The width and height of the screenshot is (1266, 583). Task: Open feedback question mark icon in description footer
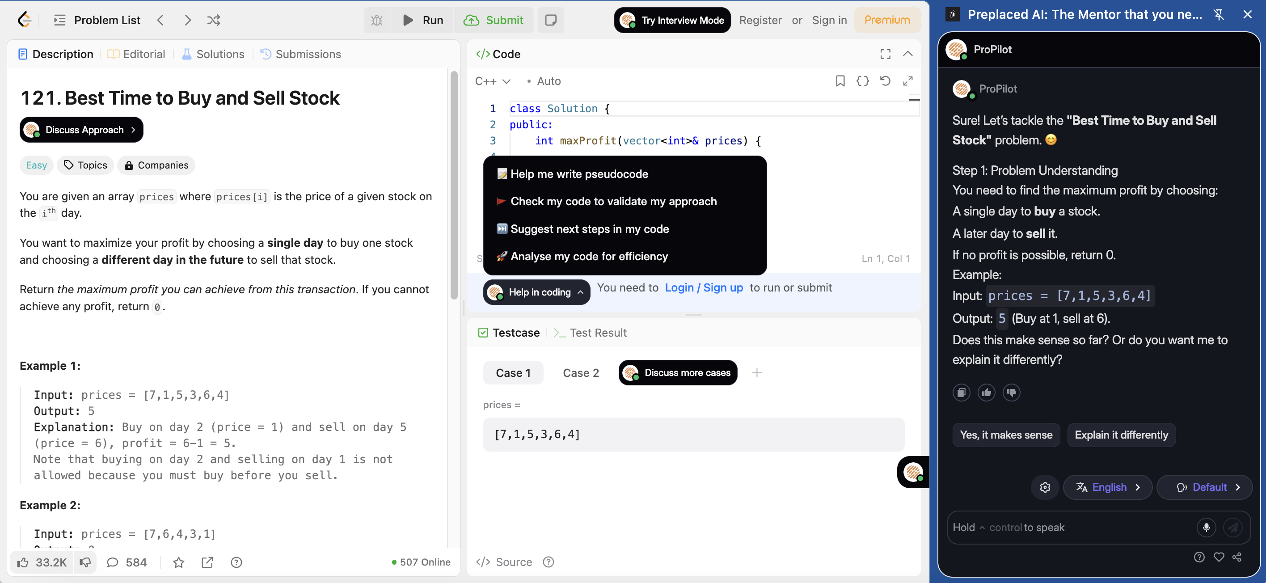(236, 562)
